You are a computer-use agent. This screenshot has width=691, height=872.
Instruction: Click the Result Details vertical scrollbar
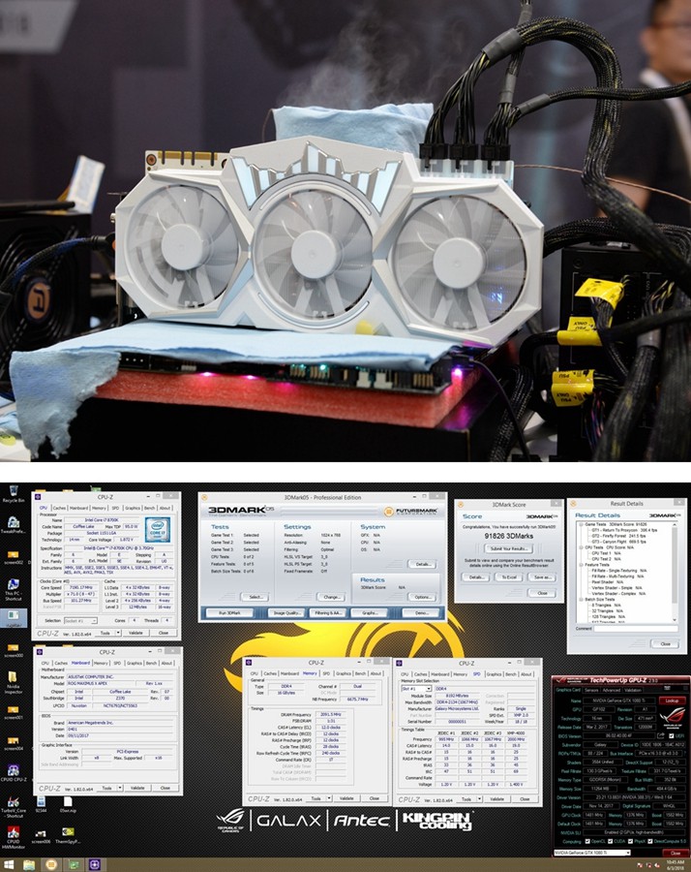click(x=675, y=572)
